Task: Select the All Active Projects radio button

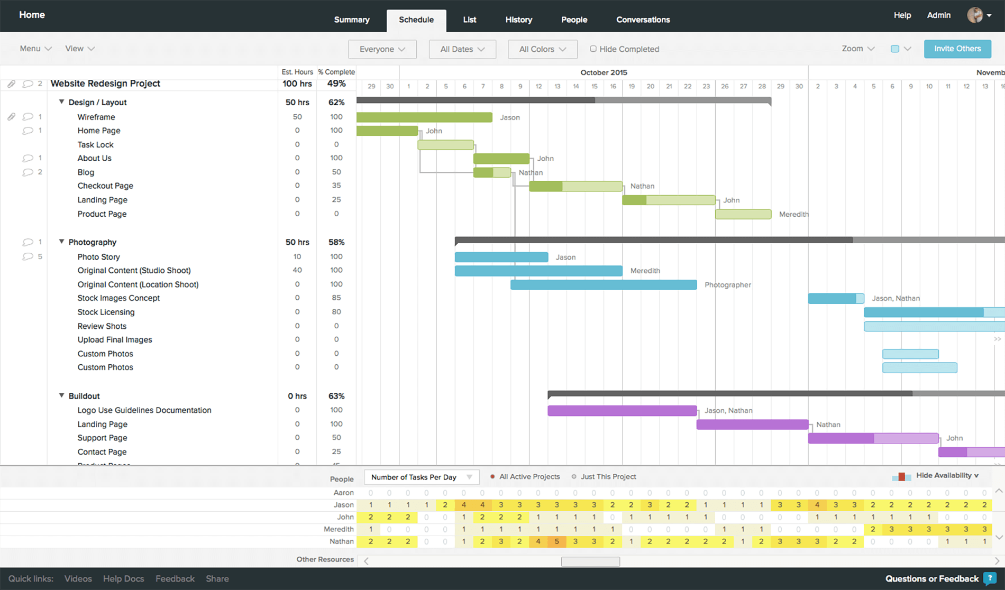Action: click(x=492, y=476)
